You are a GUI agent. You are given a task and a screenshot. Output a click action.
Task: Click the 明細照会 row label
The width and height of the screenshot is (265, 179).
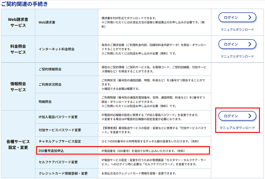[45, 102]
